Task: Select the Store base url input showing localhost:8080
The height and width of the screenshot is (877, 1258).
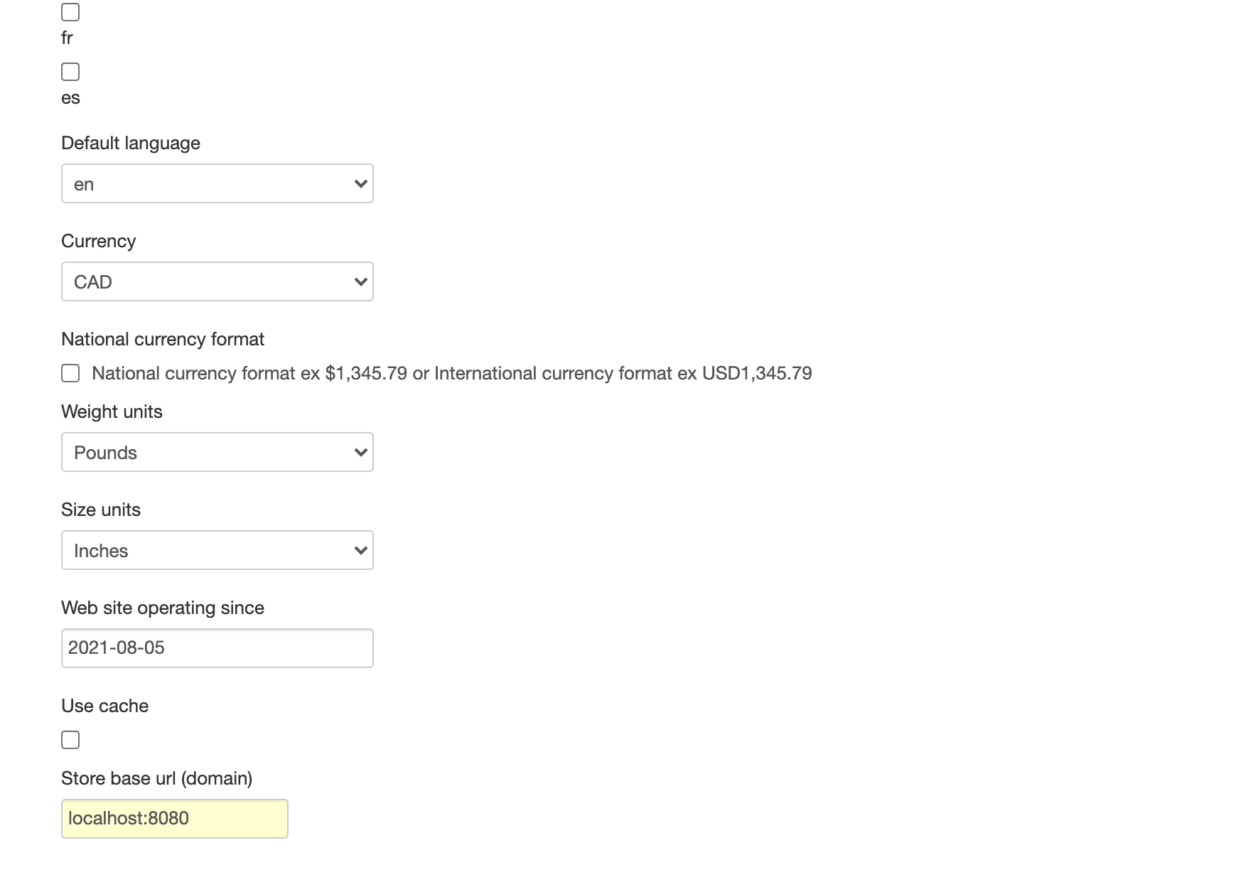Action: coord(174,818)
